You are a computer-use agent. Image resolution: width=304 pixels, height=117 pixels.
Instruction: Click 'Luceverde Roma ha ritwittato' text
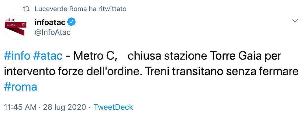click(x=81, y=9)
